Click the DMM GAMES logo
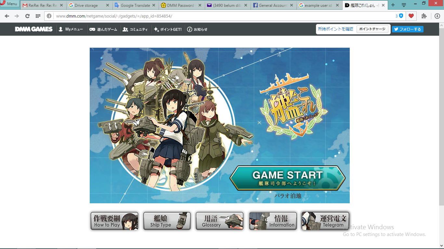Viewport: 444px width, 249px height. tap(33, 29)
